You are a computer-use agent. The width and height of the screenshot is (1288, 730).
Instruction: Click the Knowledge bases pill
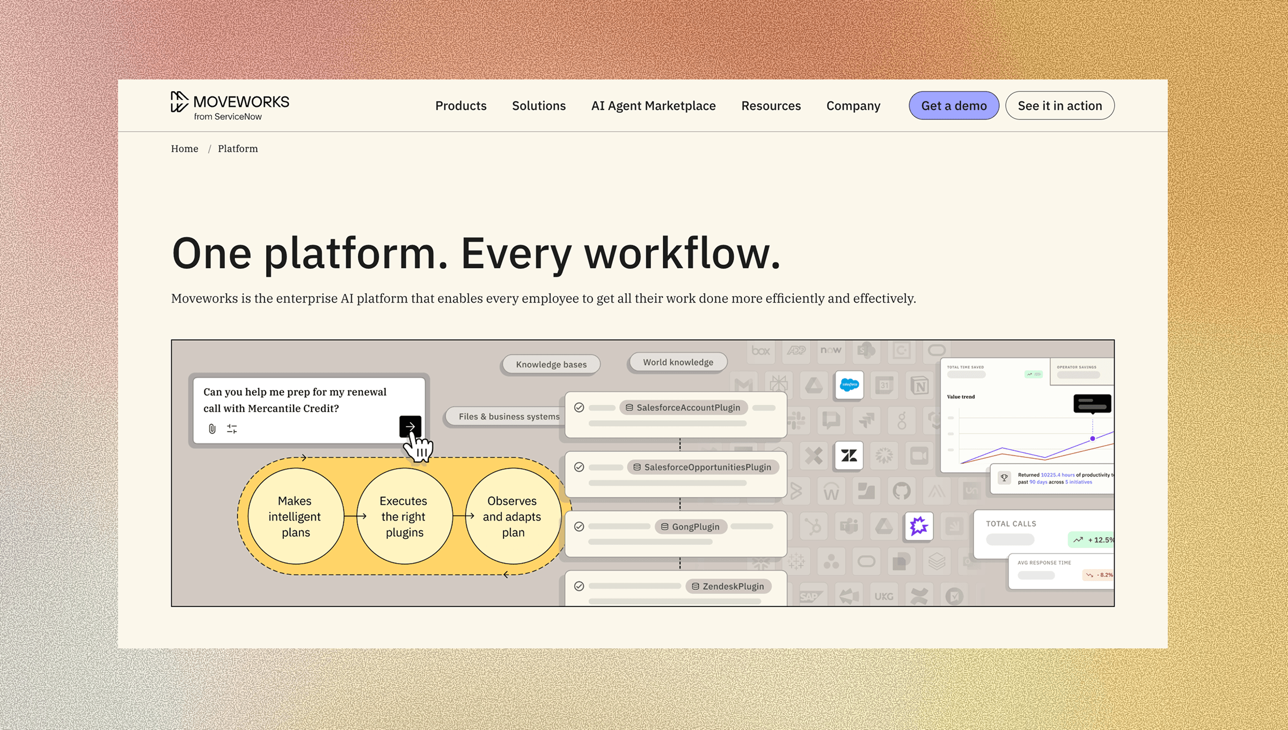tap(551, 364)
